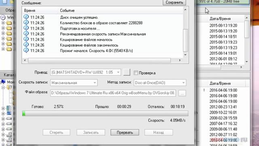Click info icon of 'Количество блоков' row
The image size is (259, 146).
pos(26,23)
